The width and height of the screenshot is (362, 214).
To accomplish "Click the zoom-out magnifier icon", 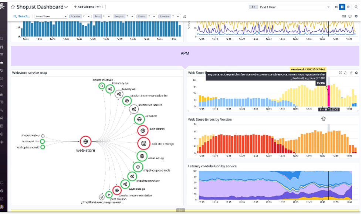I will pos(356,7).
